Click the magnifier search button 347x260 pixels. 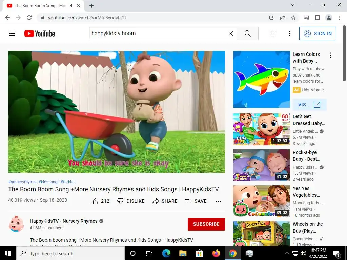click(248, 34)
